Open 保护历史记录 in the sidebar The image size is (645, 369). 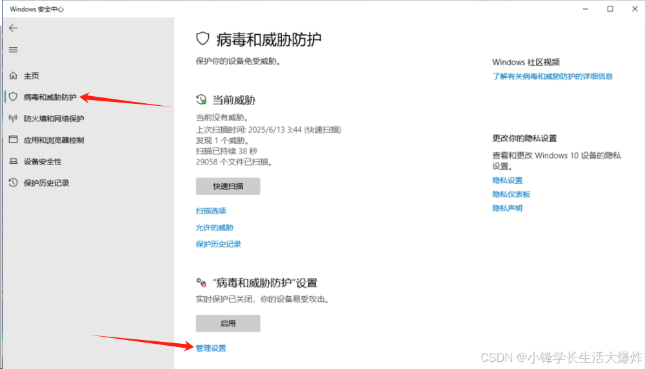46,183
